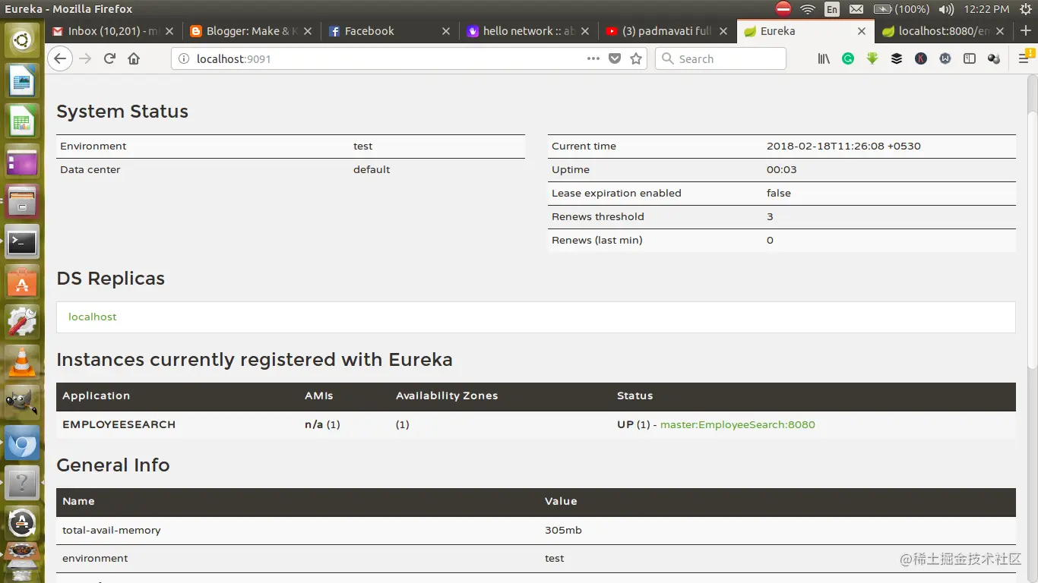Click the Lease expiration enabled label
Screen dimensions: 1038x583
coord(616,193)
